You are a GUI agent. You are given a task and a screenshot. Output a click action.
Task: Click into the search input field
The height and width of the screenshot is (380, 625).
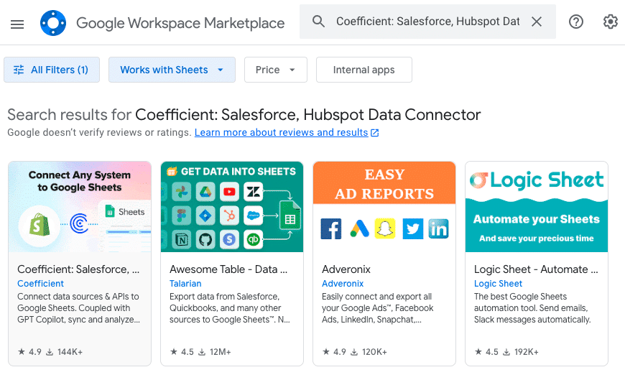[427, 22]
